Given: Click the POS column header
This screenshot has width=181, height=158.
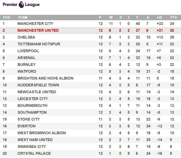Looking at the screenshot, I should click(x=7, y=17).
